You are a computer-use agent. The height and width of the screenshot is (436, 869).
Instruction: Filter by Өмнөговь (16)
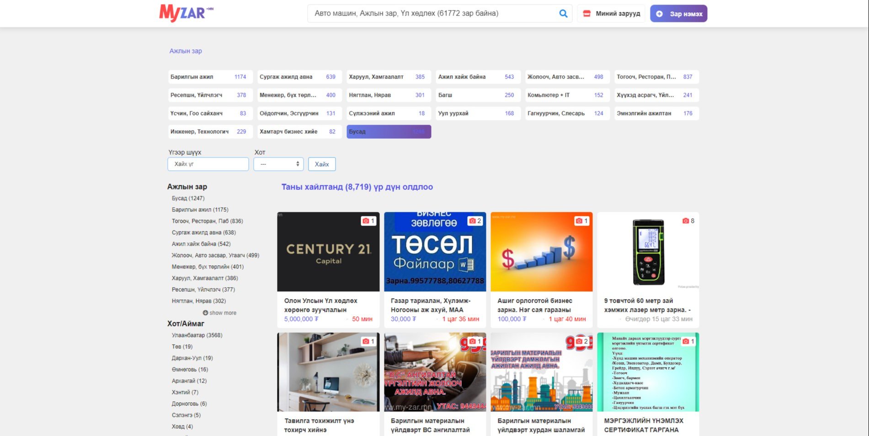190,369
